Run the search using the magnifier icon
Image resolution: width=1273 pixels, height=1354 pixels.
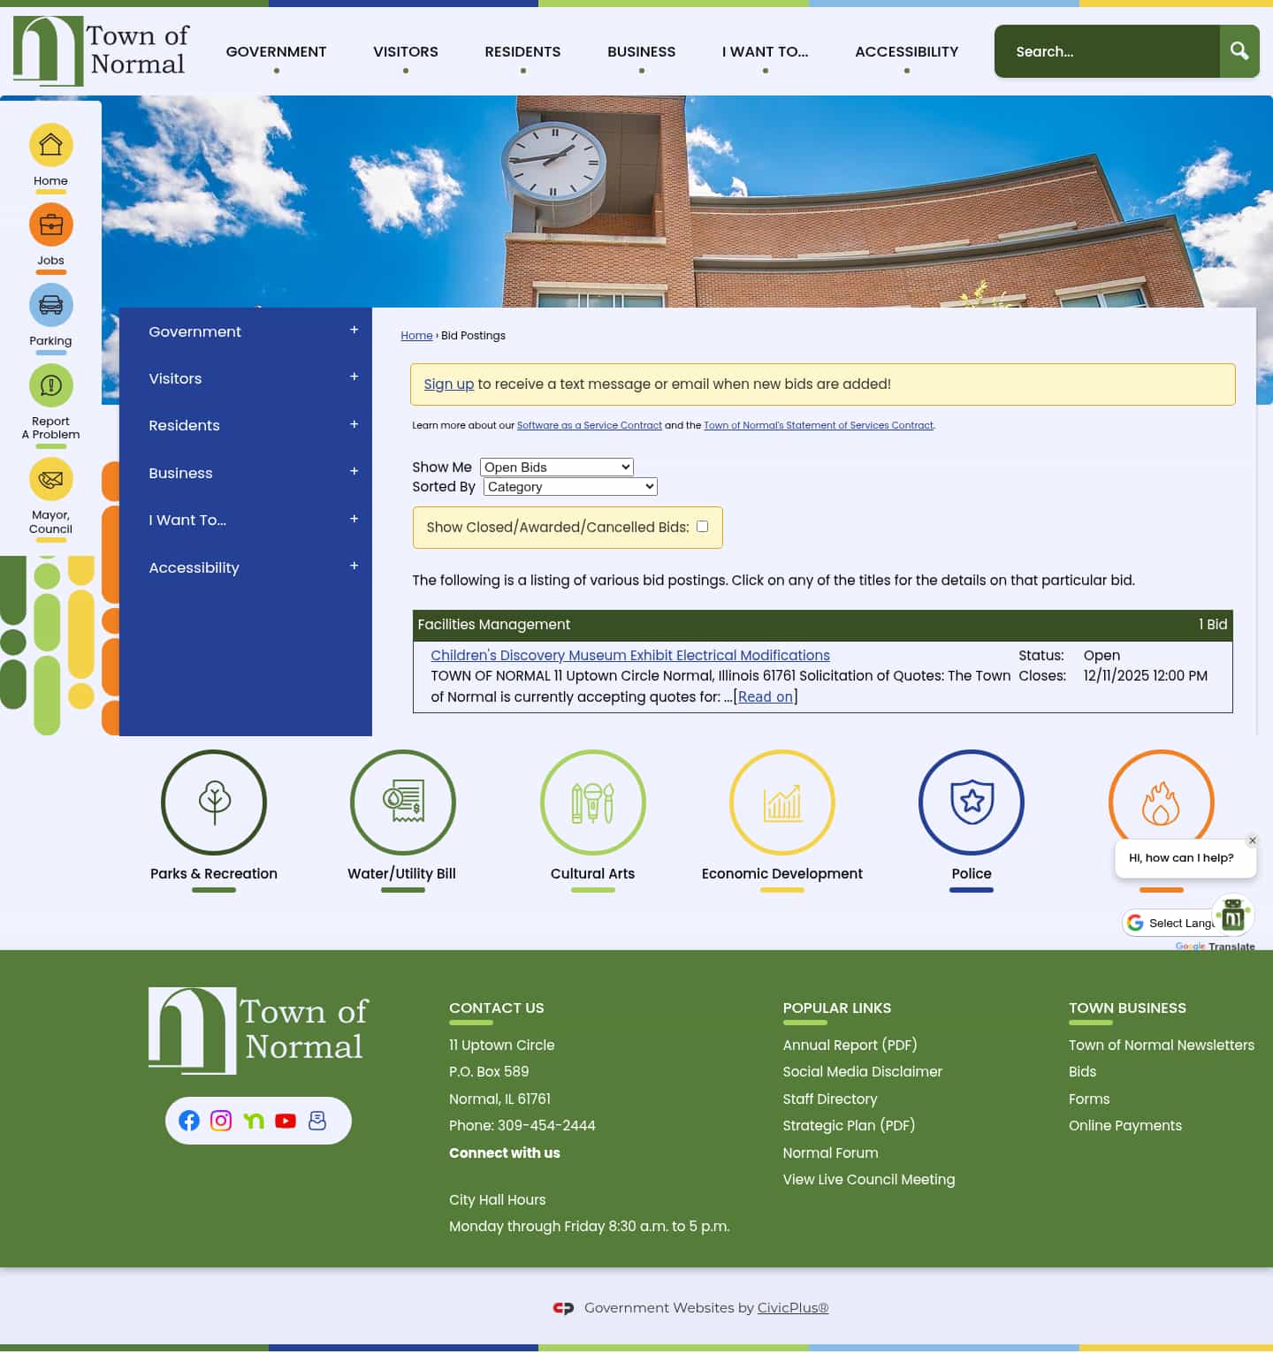1239,51
